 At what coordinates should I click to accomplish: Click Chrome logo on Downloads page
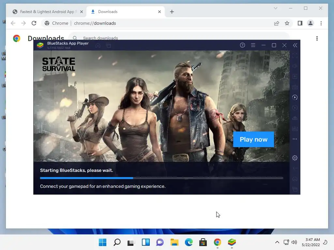[x=17, y=38]
